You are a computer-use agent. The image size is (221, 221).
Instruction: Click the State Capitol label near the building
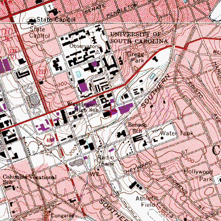click(56, 19)
